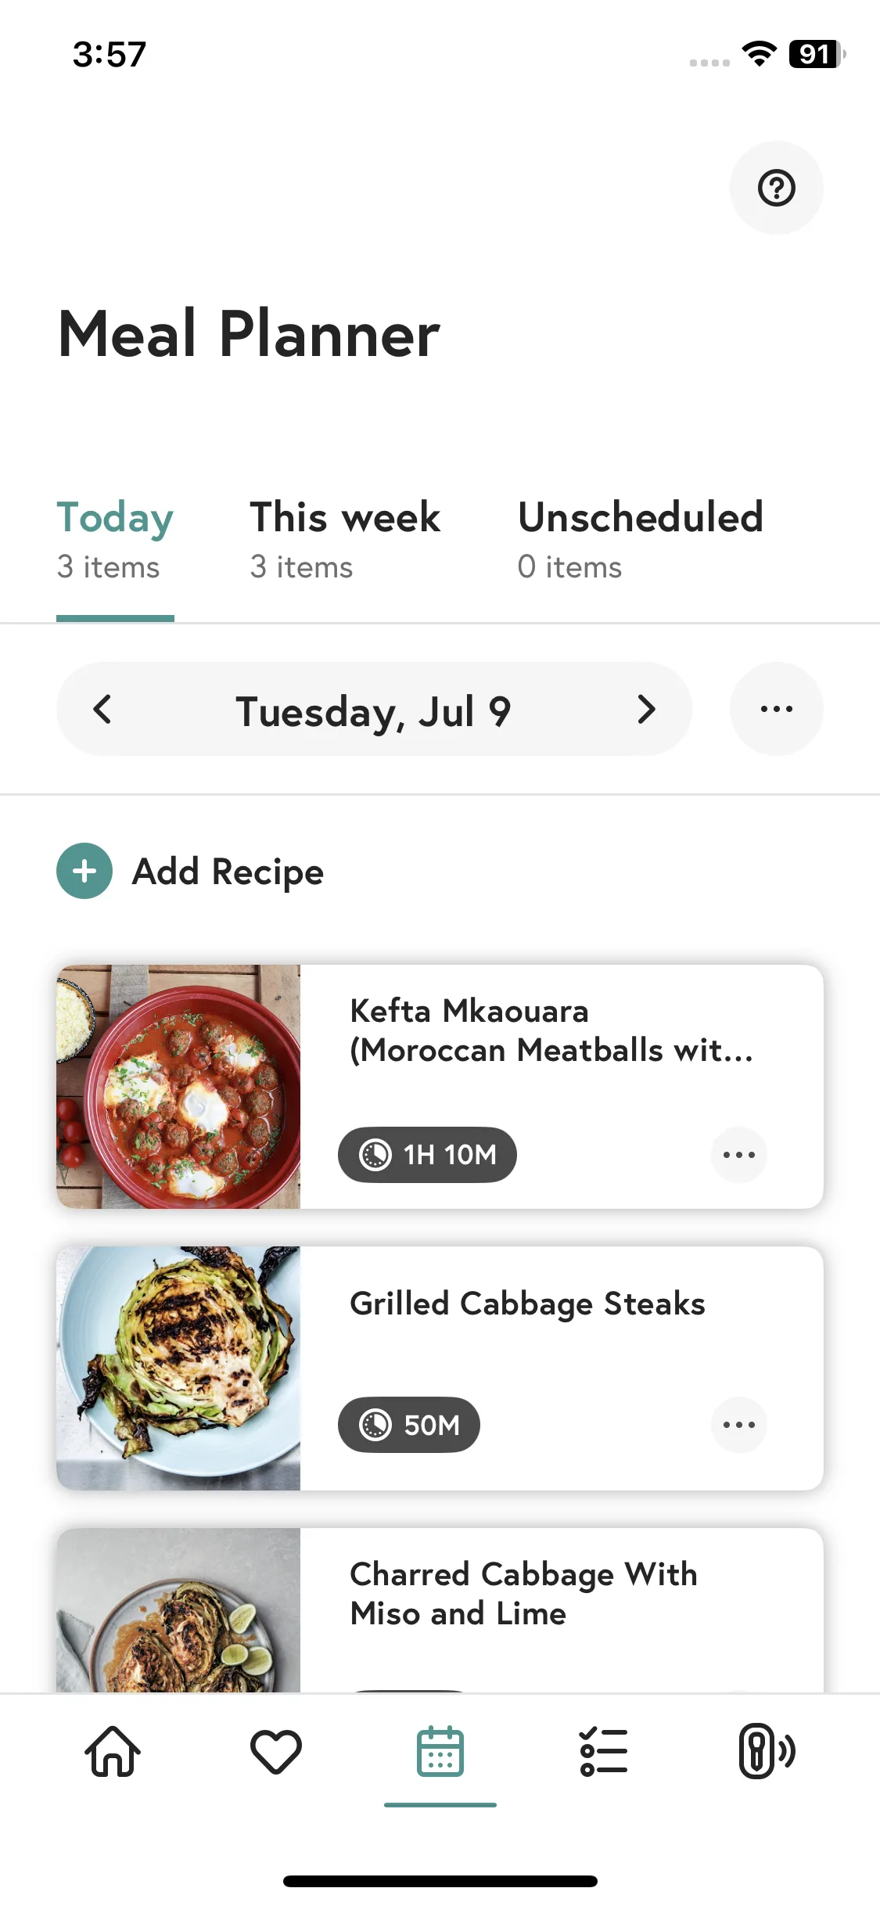The height and width of the screenshot is (1906, 880).
Task: Tap the Add Recipe label
Action: pos(228,872)
